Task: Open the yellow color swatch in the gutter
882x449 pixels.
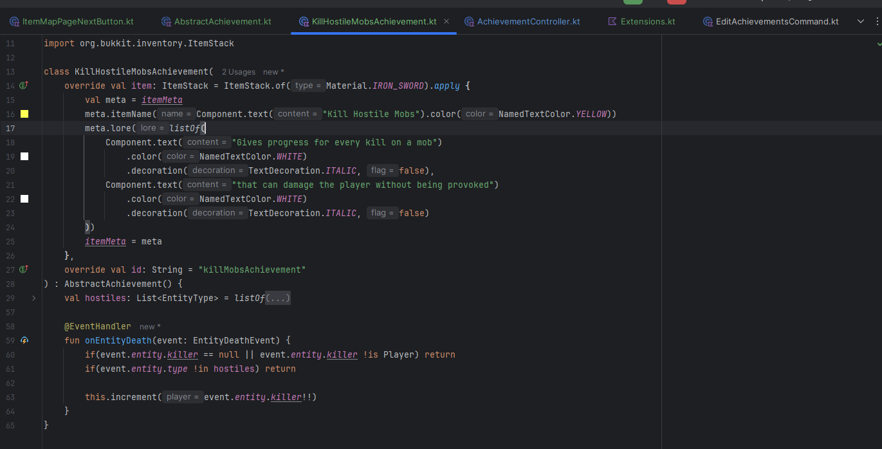Action: (24, 114)
